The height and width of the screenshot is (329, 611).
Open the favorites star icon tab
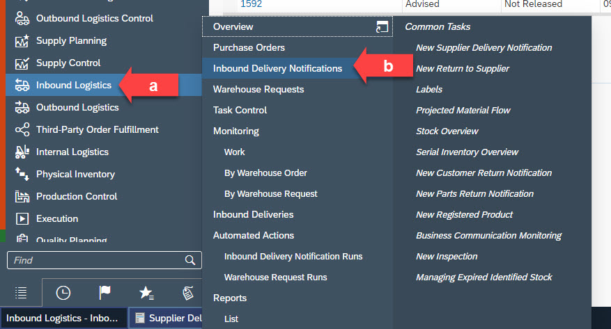pyautogui.click(x=146, y=293)
